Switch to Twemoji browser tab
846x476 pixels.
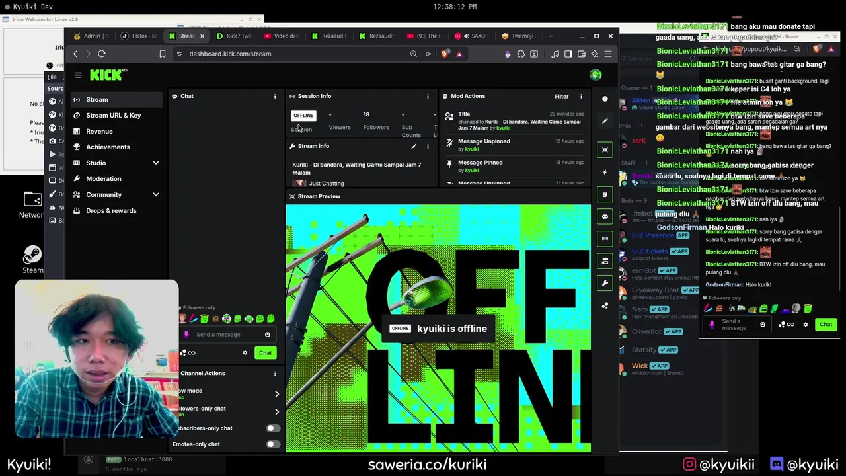[519, 36]
